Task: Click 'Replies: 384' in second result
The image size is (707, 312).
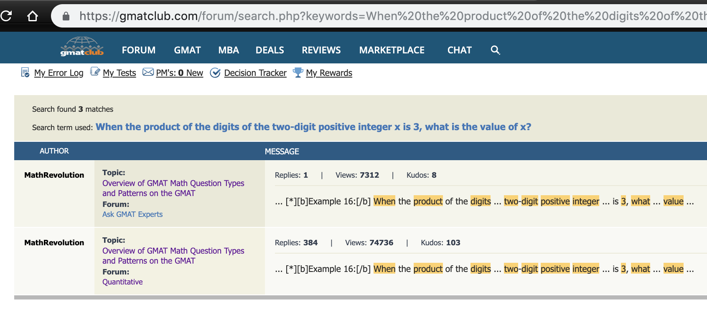Action: pos(296,243)
